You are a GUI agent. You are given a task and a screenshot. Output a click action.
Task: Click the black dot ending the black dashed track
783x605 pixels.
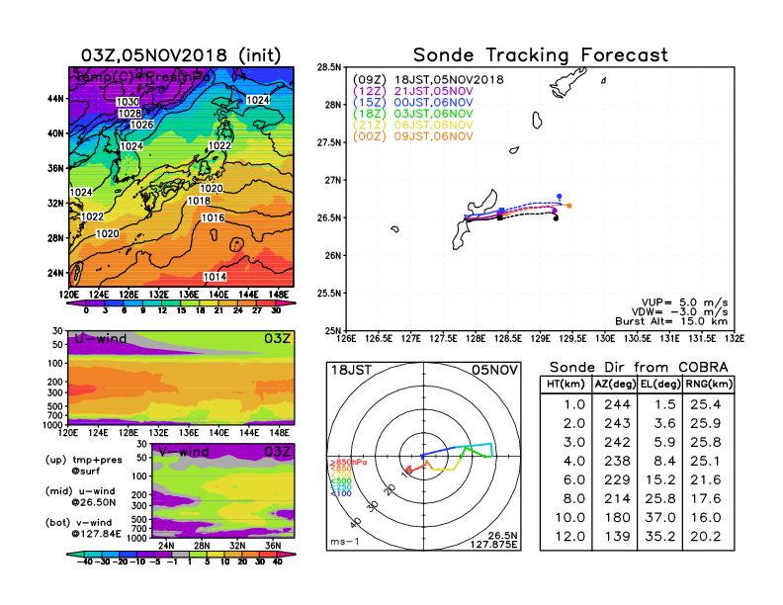[x=556, y=218]
